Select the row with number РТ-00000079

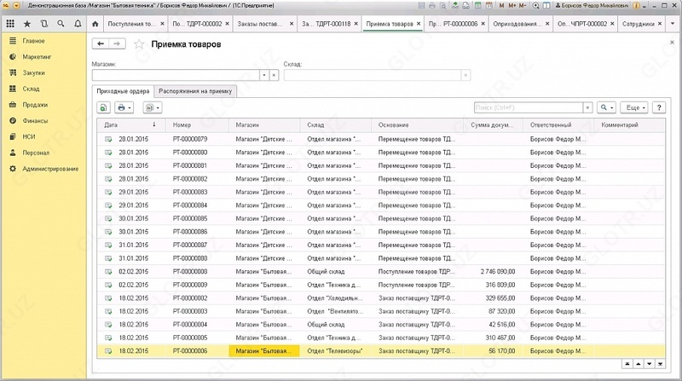tap(189, 139)
